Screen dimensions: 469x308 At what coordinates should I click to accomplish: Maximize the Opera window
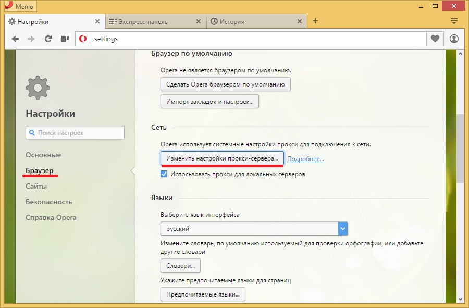point(435,6)
